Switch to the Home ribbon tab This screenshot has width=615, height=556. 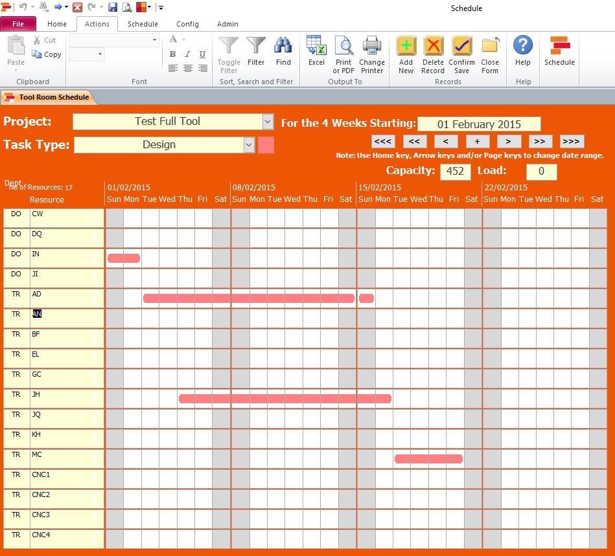[57, 24]
